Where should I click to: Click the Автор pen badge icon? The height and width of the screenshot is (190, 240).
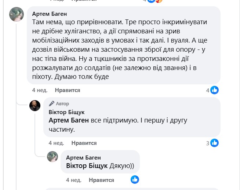tap(52, 103)
